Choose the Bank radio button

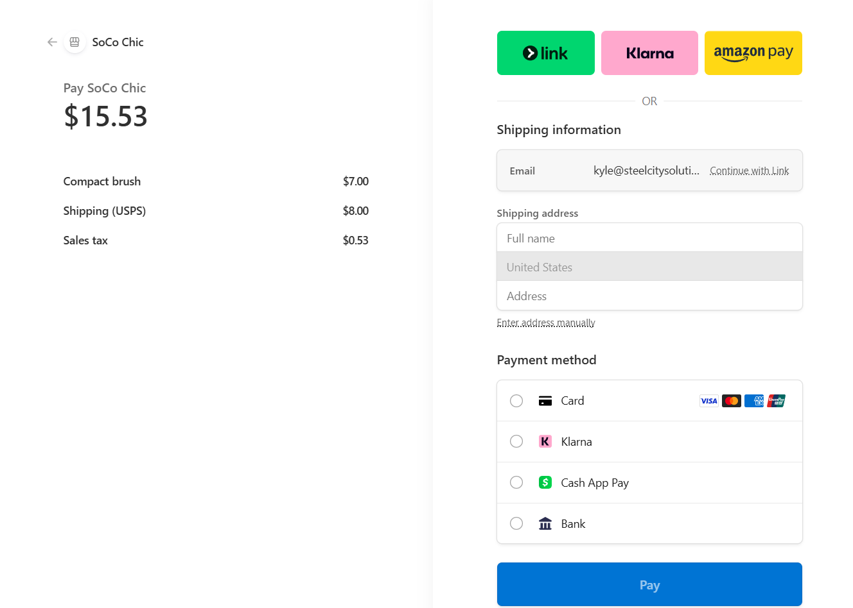point(516,523)
